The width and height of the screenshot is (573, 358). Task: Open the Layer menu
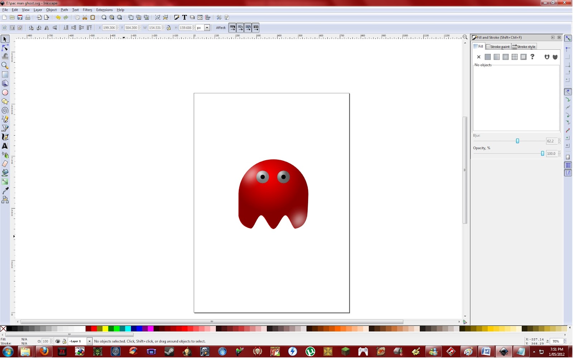[x=38, y=10]
